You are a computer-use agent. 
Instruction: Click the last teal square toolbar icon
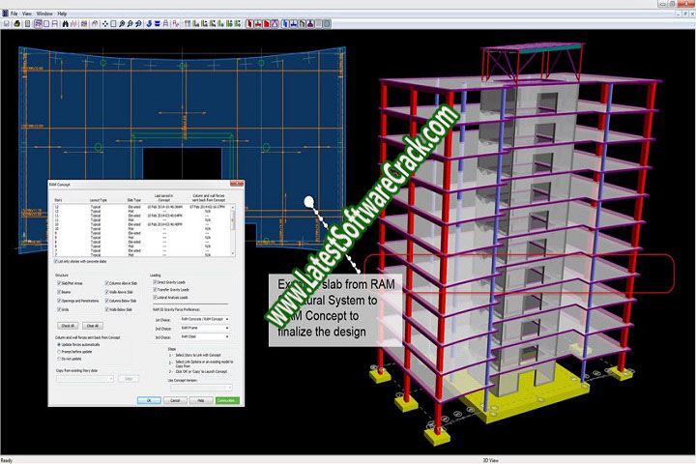pos(327,23)
